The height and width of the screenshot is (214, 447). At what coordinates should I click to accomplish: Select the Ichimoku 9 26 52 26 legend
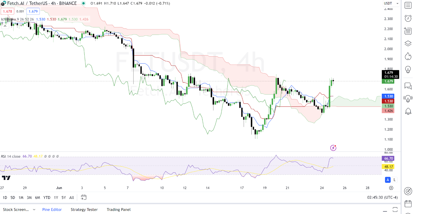pyautogui.click(x=17, y=19)
